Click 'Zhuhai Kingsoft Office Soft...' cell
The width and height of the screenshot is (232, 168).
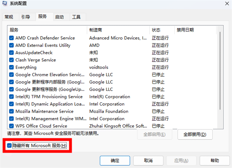(x=118, y=126)
